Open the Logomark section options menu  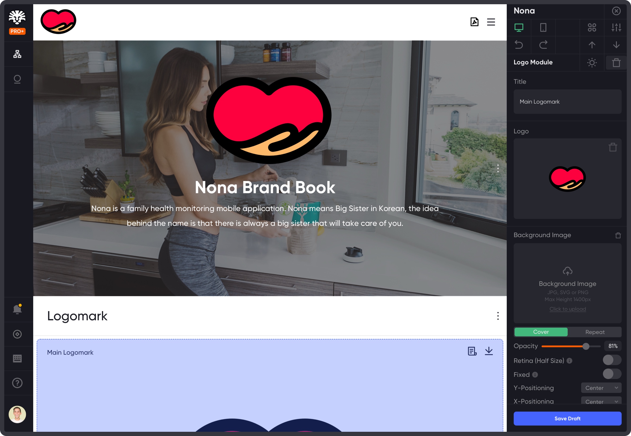point(498,316)
